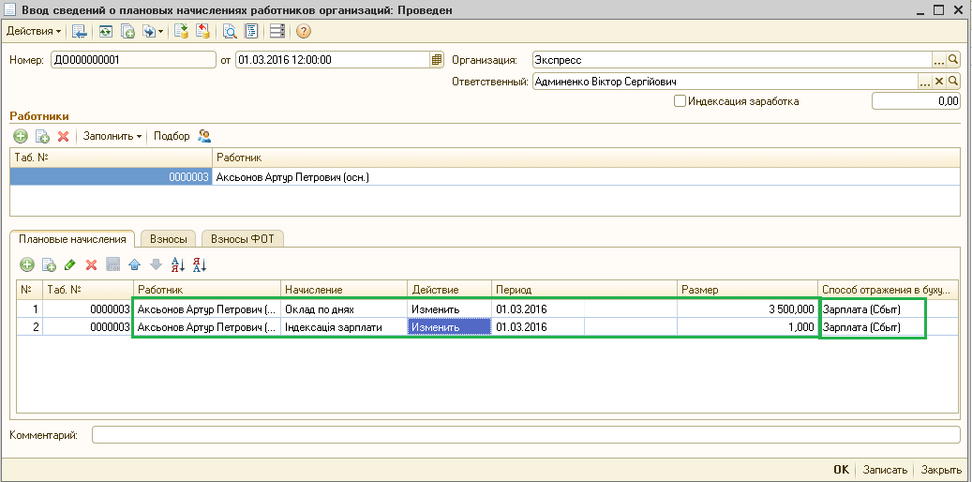Viewport: 972px width, 482px height.
Task: Click the refresh document icon in the top toolbar
Action: click(x=106, y=31)
